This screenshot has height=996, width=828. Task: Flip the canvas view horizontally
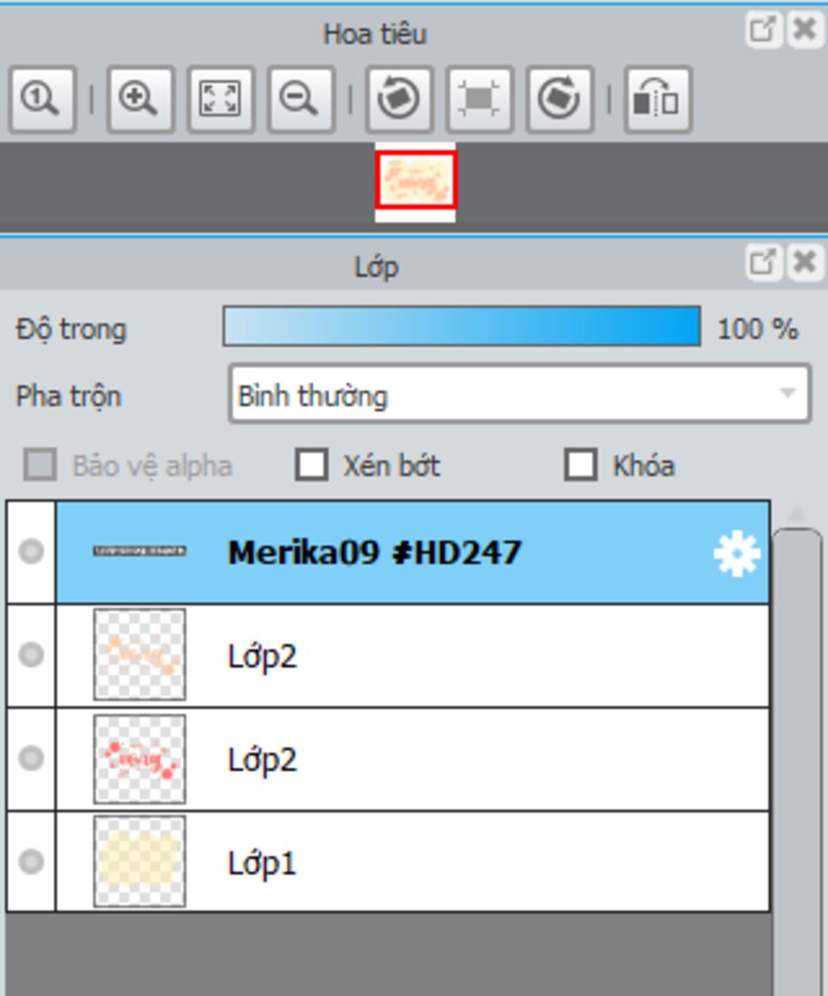pyautogui.click(x=657, y=99)
